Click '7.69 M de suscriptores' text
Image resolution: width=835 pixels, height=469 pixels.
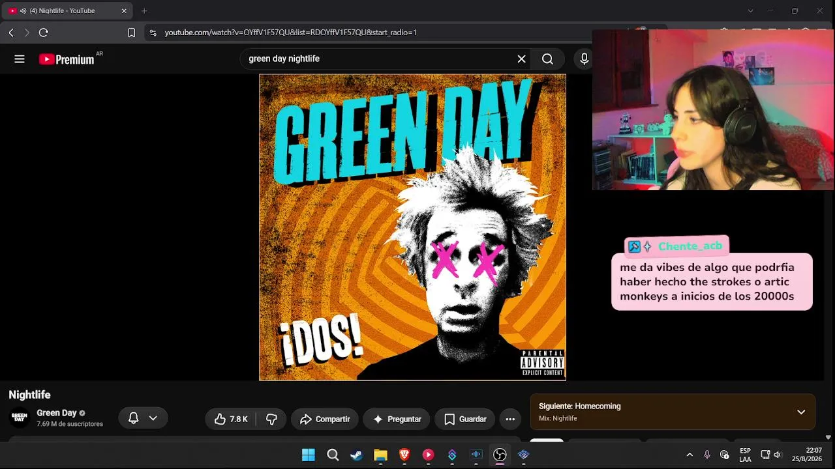(x=70, y=424)
